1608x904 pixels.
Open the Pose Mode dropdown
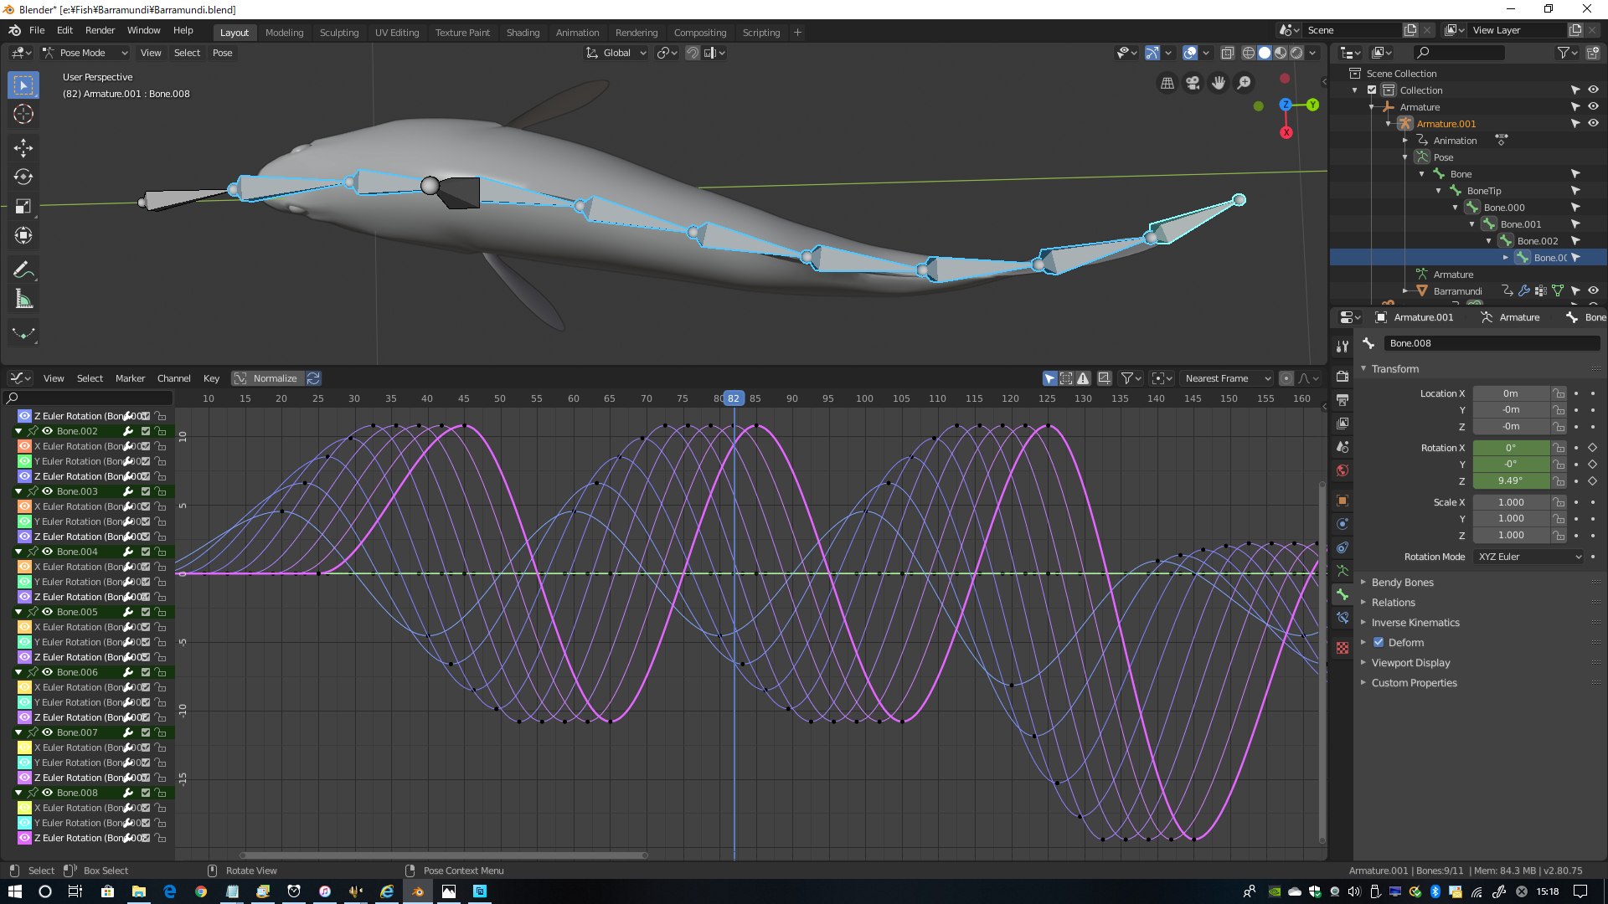pos(85,53)
